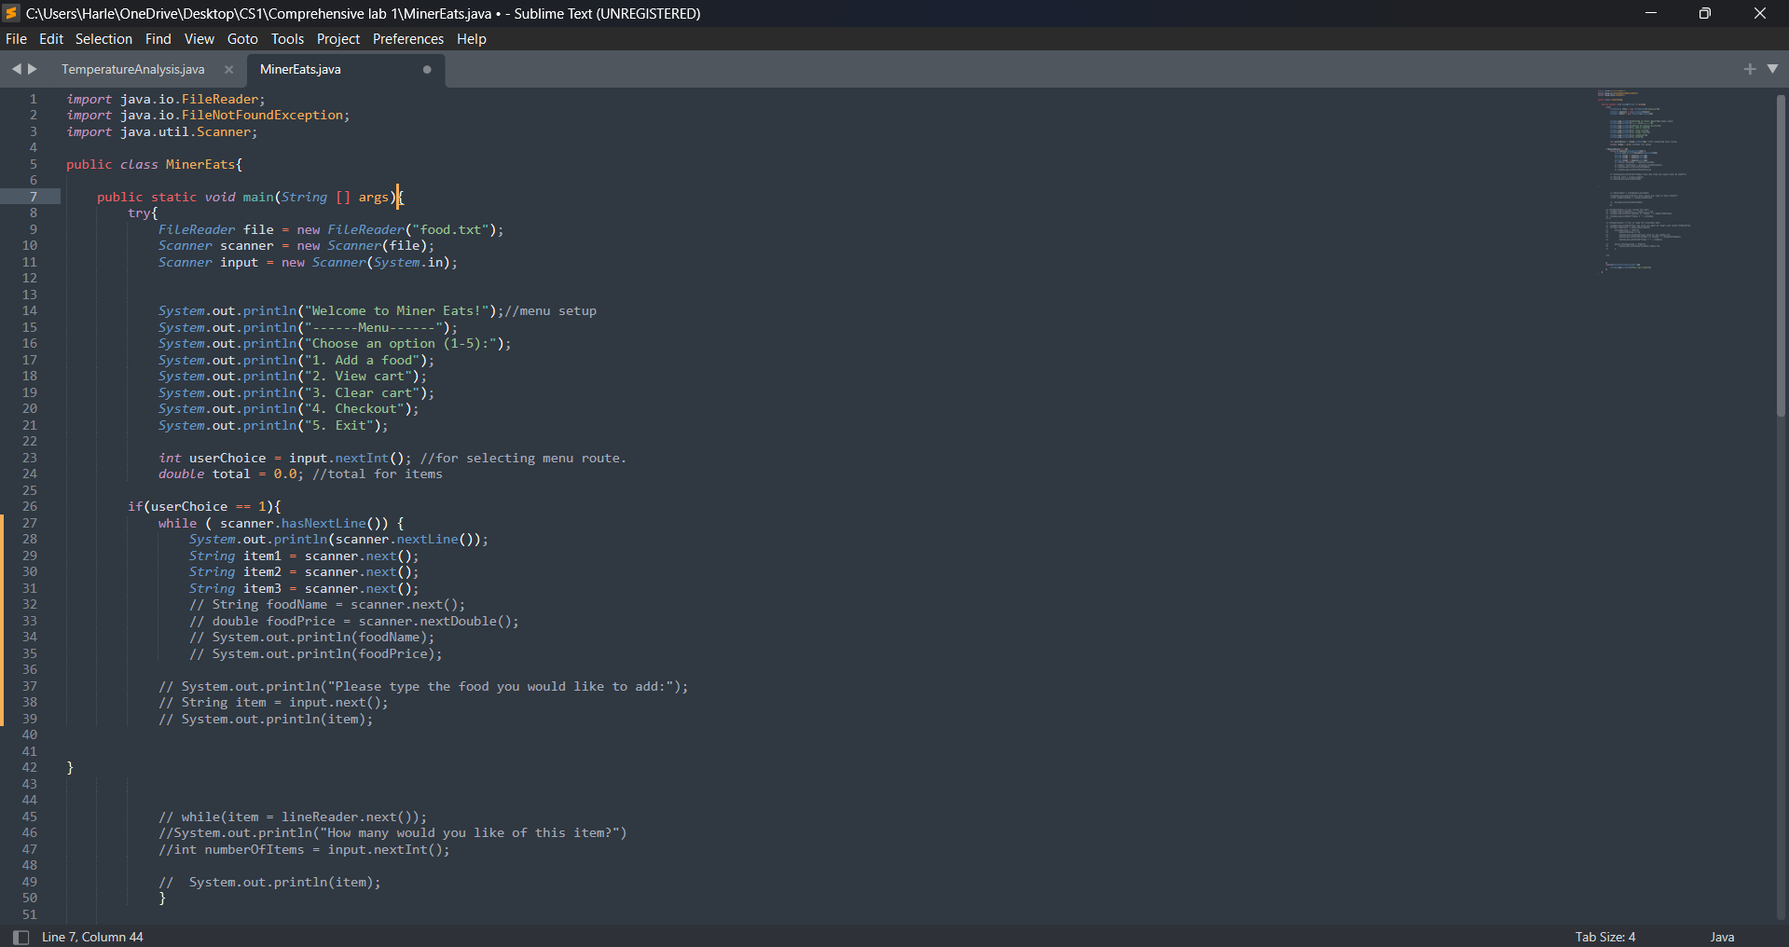Click the Sublime Text logo in title bar
The height and width of the screenshot is (947, 1789).
[x=10, y=13]
